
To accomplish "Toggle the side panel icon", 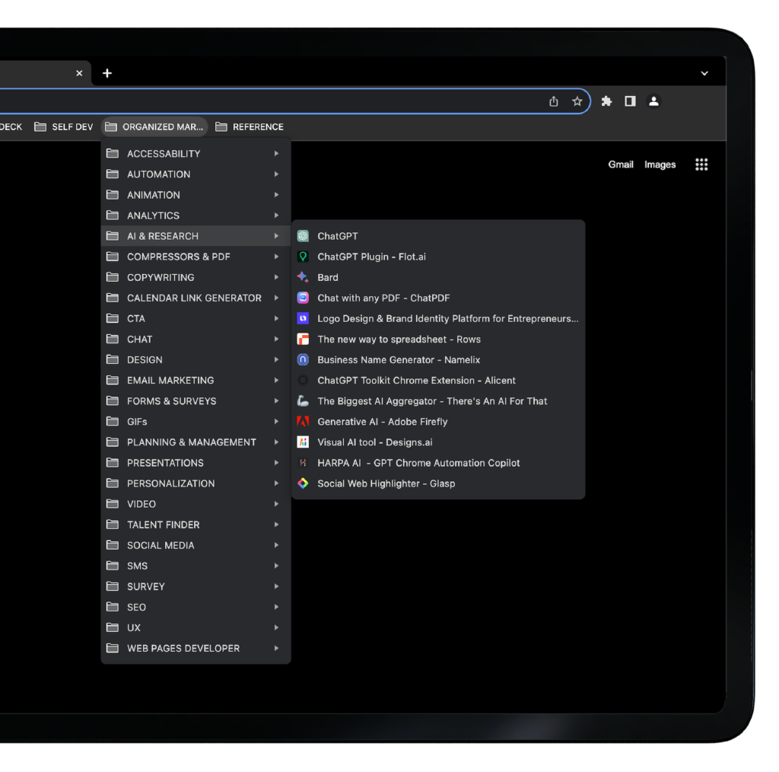I will [630, 101].
